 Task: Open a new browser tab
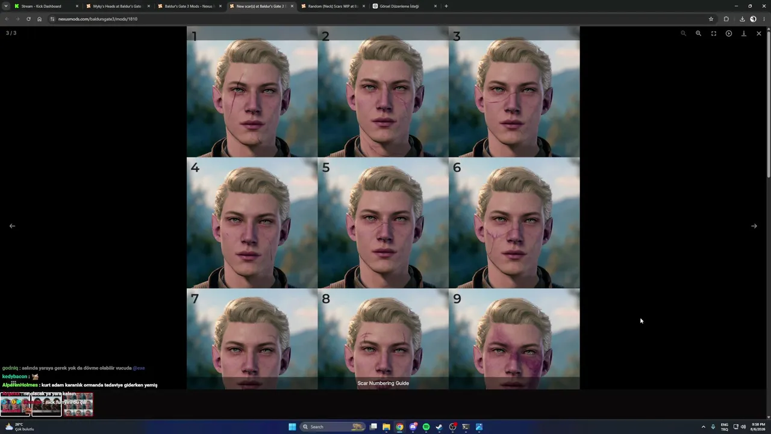[x=446, y=6]
